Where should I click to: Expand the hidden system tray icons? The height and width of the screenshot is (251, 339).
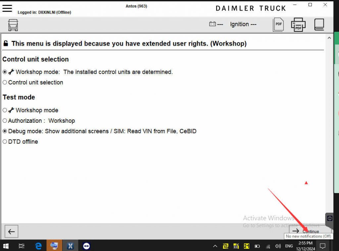click(215, 246)
